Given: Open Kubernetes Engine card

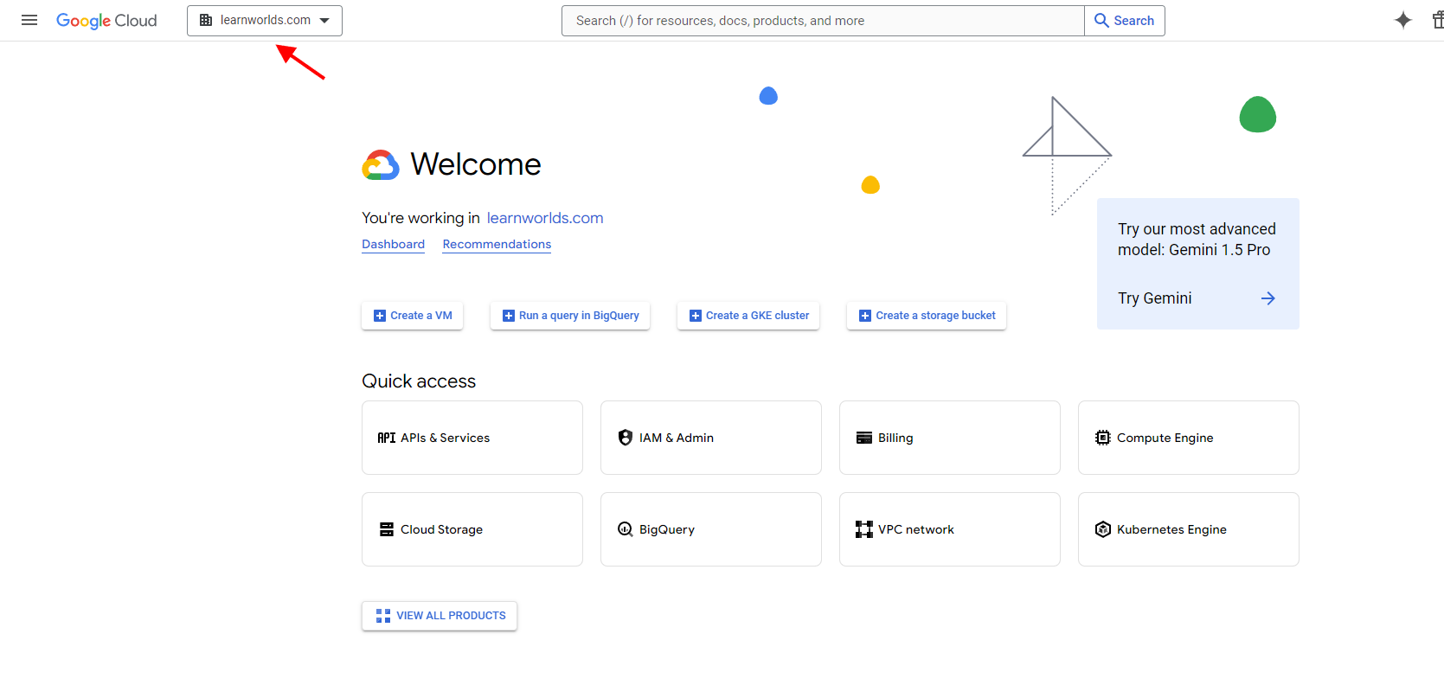Looking at the screenshot, I should pyautogui.click(x=1189, y=529).
